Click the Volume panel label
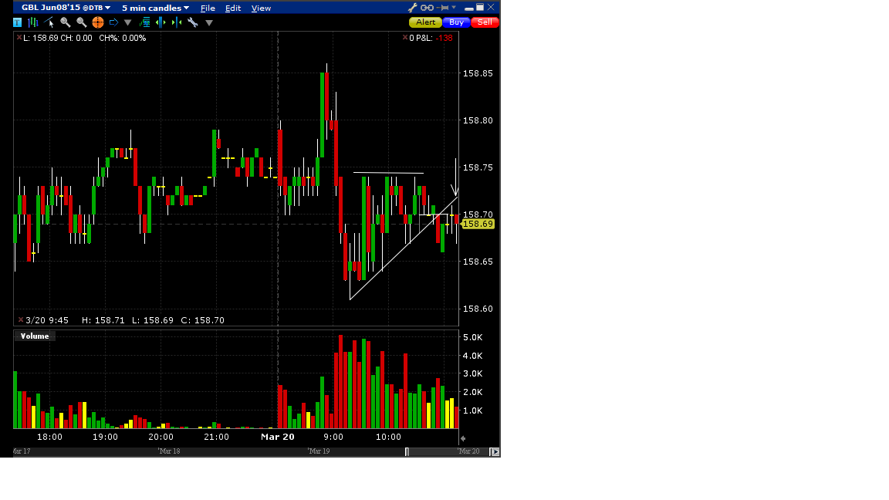This screenshot has width=889, height=500. tap(35, 336)
